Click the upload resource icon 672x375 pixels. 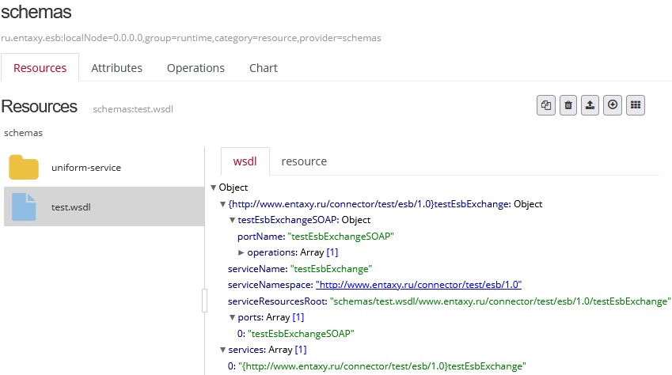coord(590,105)
